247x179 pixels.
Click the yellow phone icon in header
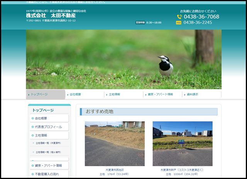click(x=179, y=17)
